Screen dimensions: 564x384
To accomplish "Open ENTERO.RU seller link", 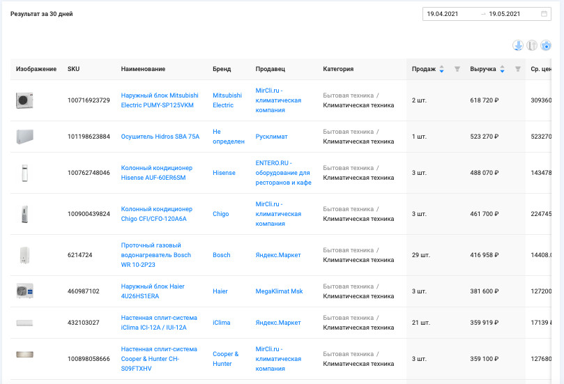I will 284,173.
